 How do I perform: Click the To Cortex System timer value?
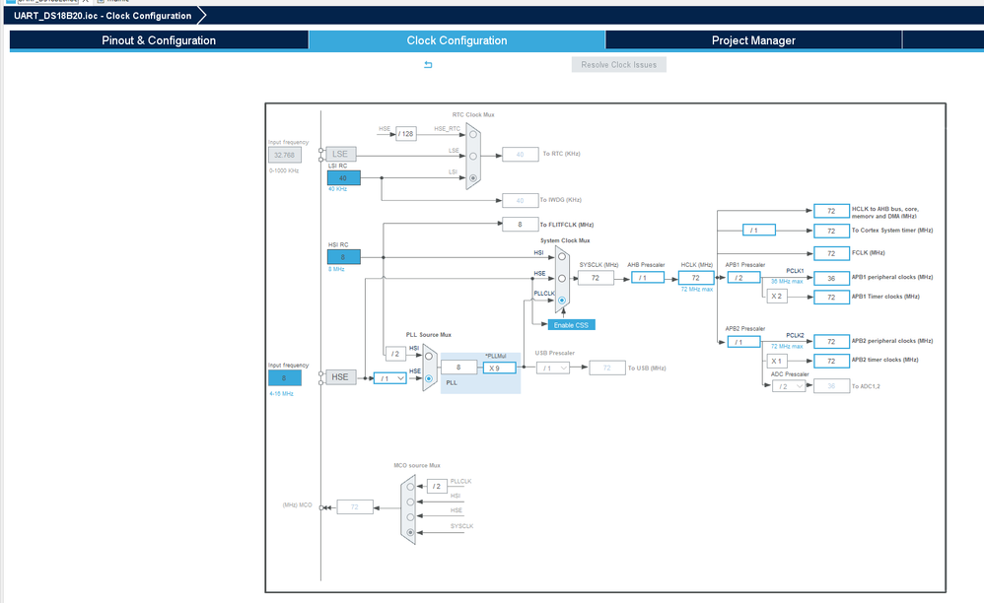pos(831,232)
